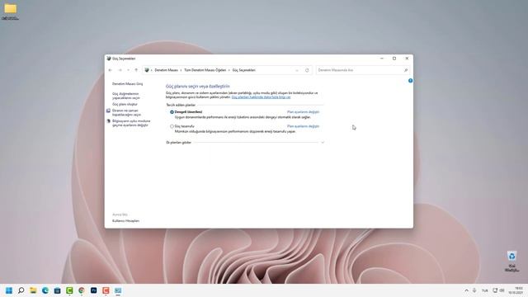
Task: Open taskbar Search
Action: (x=21, y=290)
